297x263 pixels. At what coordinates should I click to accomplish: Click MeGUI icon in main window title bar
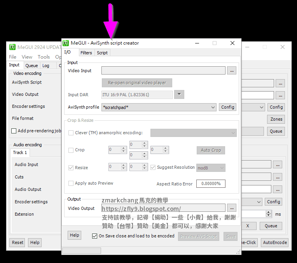tap(12, 47)
